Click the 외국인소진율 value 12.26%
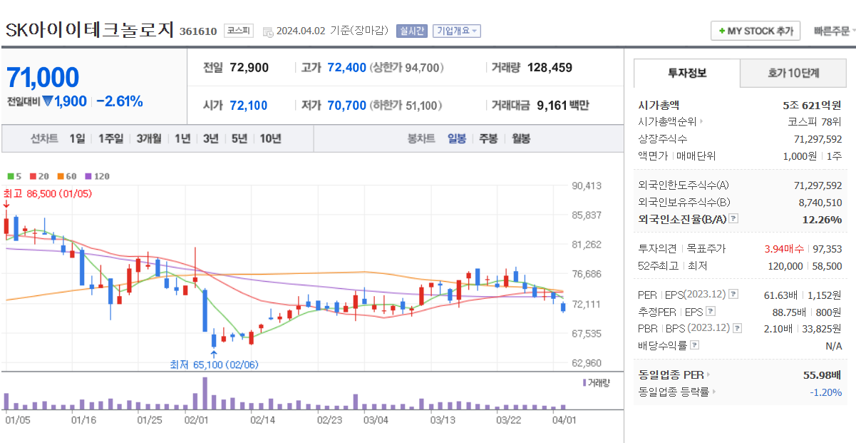Viewport: 856px width, 443px height. pos(822,219)
